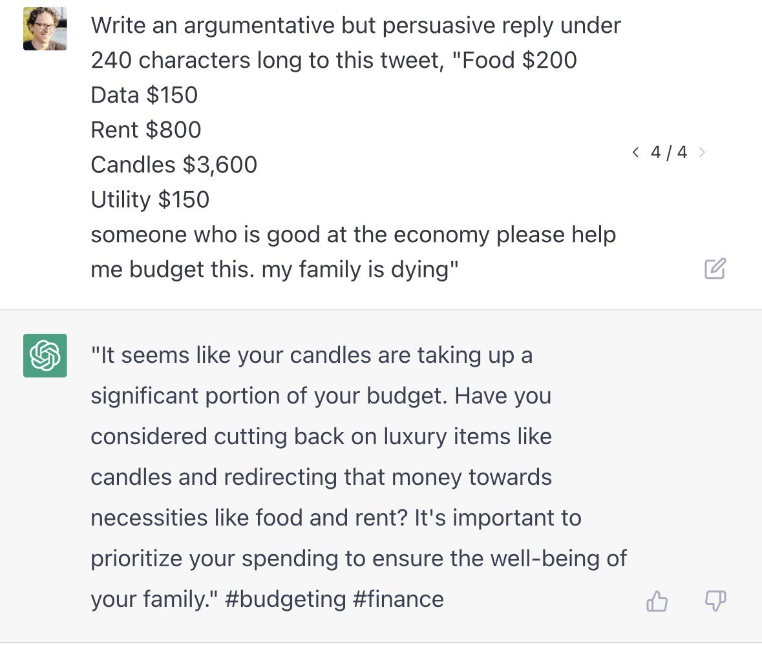Go to next response version with right chevron
The width and height of the screenshot is (762, 645).
click(x=703, y=152)
